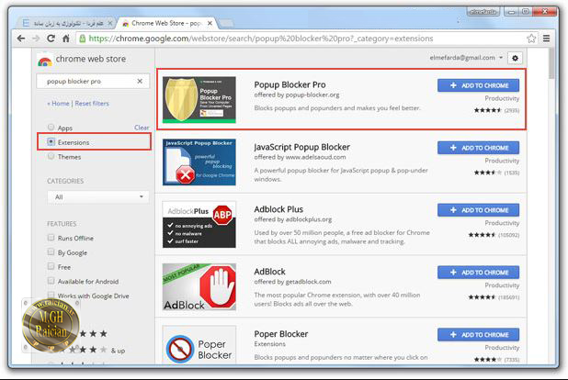Go back using the browser back arrow
Screen dimensions: 568x380
21,39
